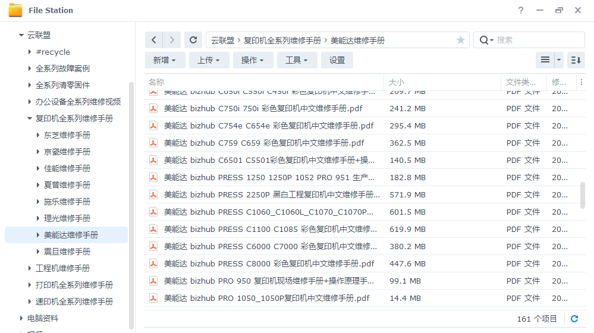Image resolution: width=594 pixels, height=333 pixels.
Task: Click 美能达维修手册 in the breadcrumb path
Action: (x=357, y=40)
